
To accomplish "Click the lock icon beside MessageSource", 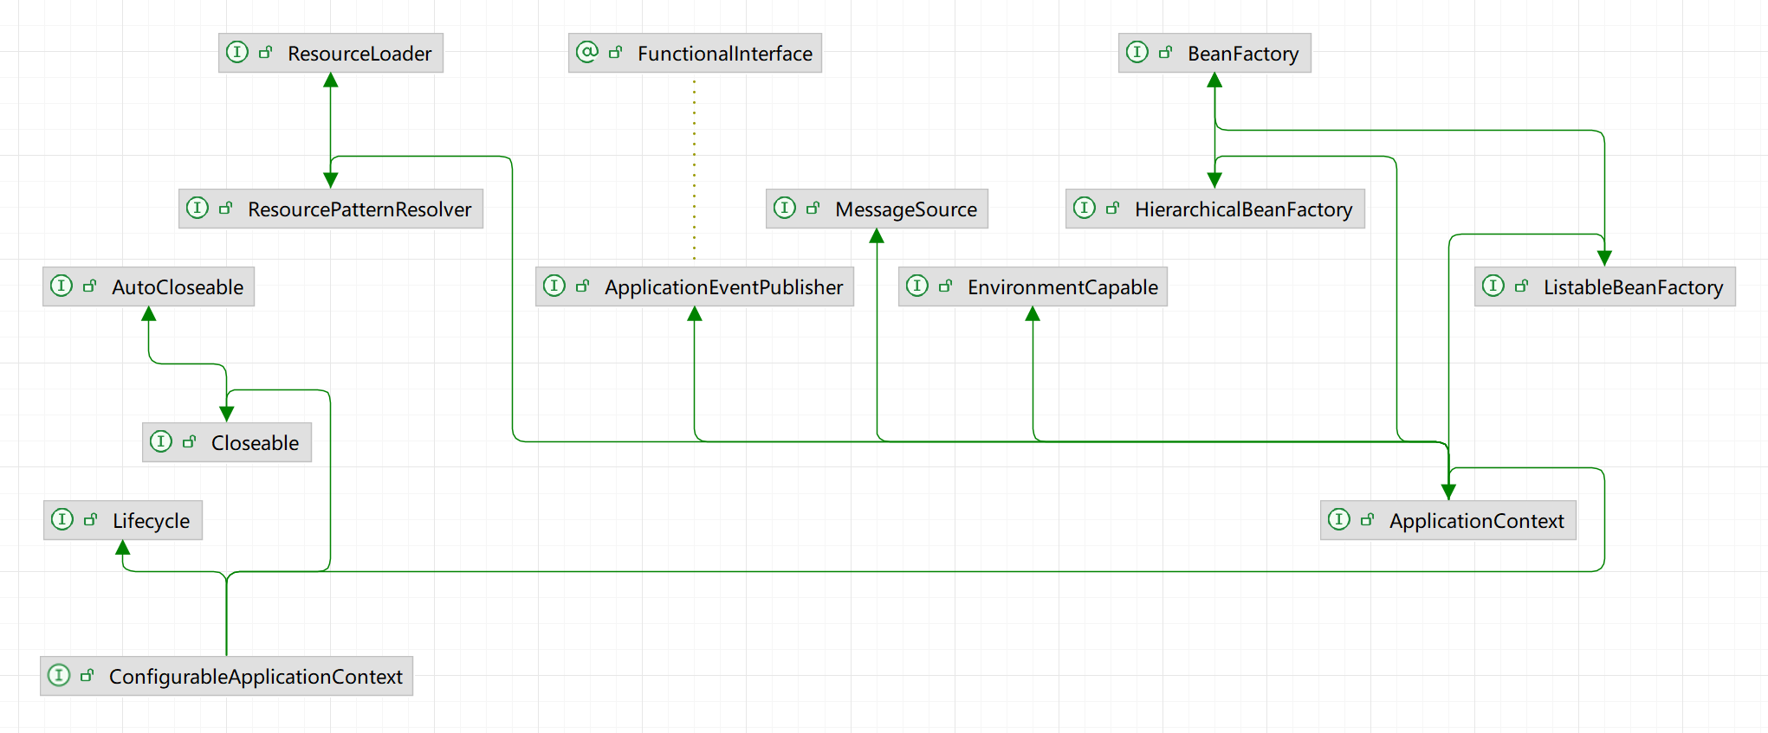I will 813,209.
